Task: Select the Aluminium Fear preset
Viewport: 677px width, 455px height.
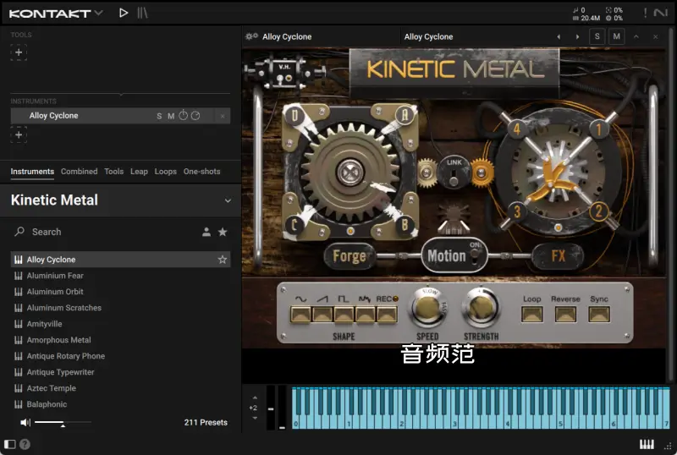Action: click(x=120, y=276)
